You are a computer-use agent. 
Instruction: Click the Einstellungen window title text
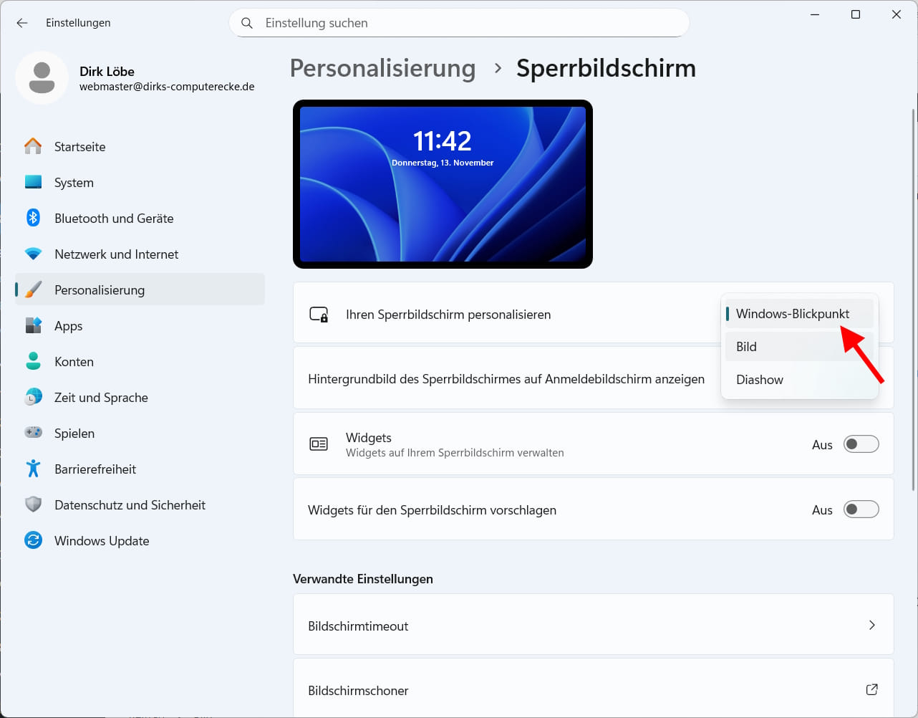coord(78,23)
